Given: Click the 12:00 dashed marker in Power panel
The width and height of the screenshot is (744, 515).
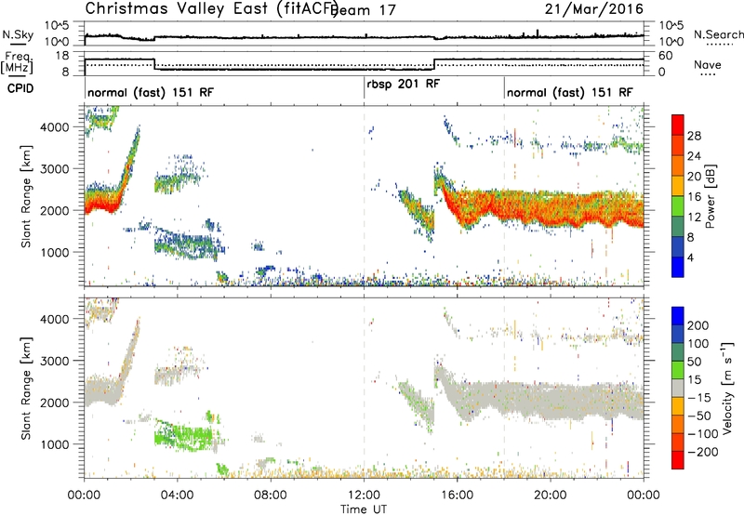Looking at the screenshot, I should (x=364, y=196).
